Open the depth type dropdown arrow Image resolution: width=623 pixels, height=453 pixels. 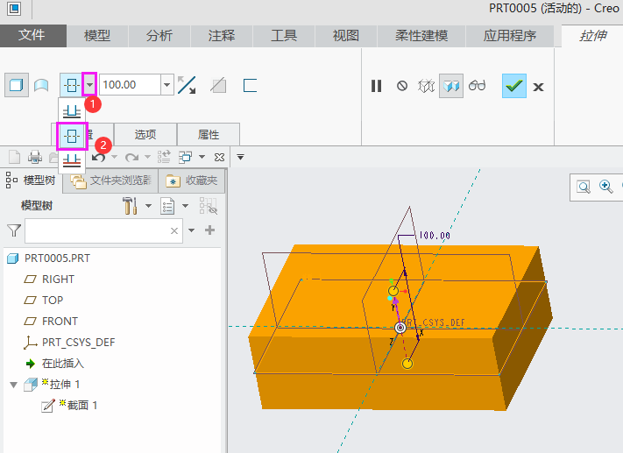[x=89, y=85]
